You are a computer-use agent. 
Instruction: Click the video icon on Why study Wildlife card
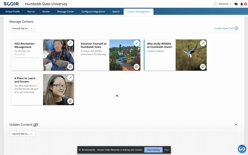[x=203, y=67]
